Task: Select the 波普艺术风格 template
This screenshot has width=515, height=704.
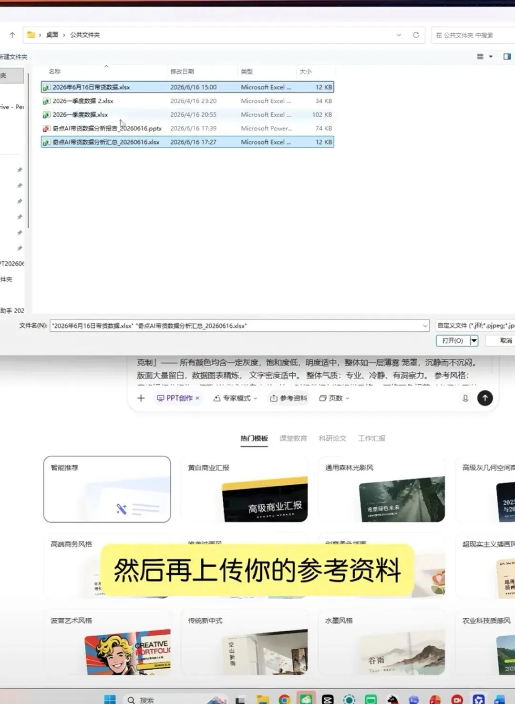Action: (107, 642)
